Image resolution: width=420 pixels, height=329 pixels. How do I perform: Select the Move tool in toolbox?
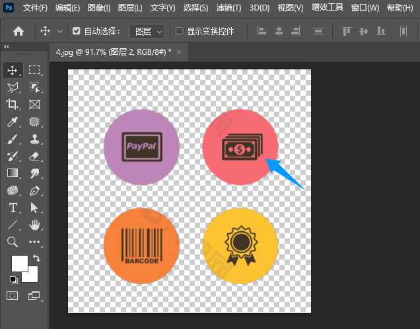click(x=13, y=70)
